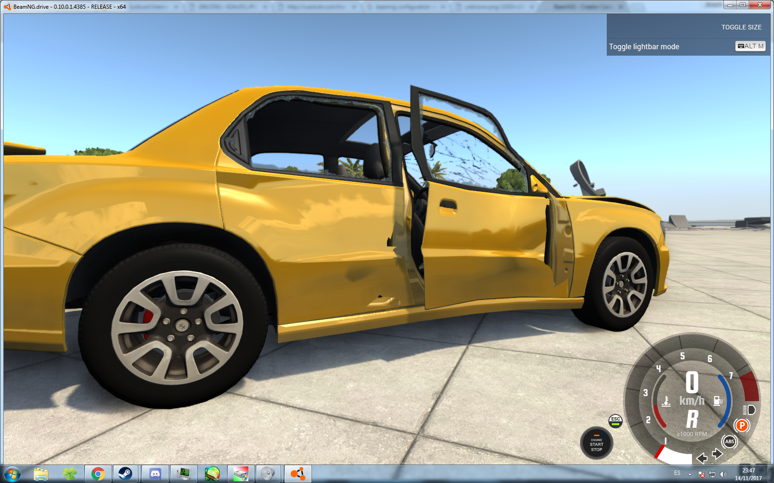774x483 pixels.
Task: Click the orange parking brake P icon
Action: click(742, 426)
